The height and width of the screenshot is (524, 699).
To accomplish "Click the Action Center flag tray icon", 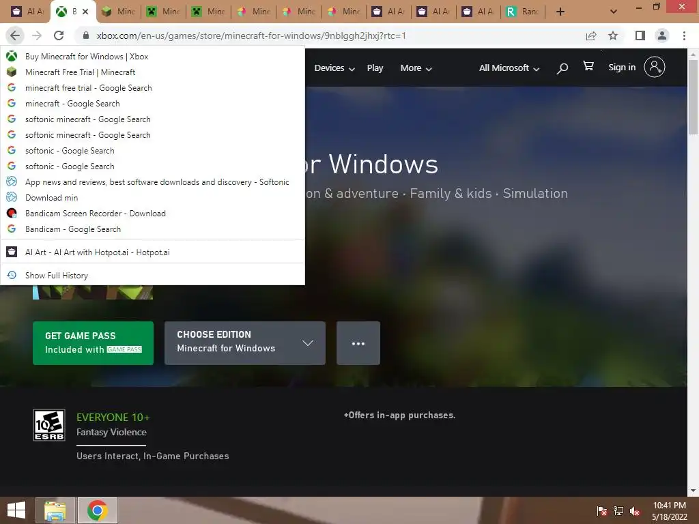I will click(x=602, y=510).
